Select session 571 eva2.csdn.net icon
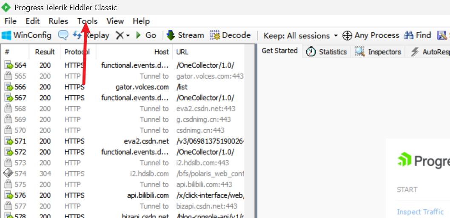This screenshot has height=218, width=450. point(9,141)
